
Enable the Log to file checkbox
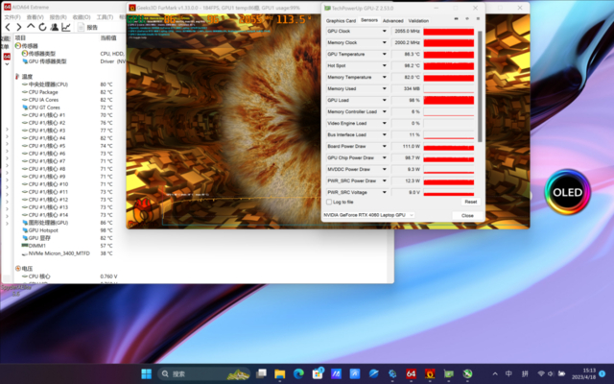tap(329, 202)
